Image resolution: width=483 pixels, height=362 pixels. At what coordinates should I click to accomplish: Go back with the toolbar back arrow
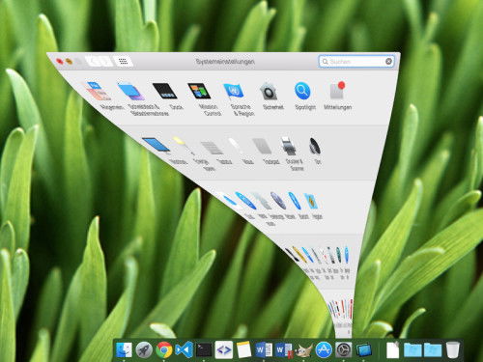(94, 61)
